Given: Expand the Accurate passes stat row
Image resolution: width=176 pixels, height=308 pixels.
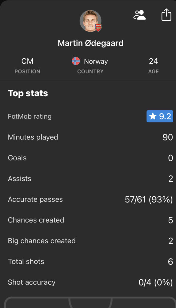Looking at the screenshot, I should (88, 199).
